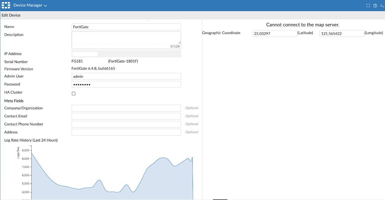Viewport: 385px width, 200px height.
Task: Select the Contact Email field
Action: pos(126,116)
